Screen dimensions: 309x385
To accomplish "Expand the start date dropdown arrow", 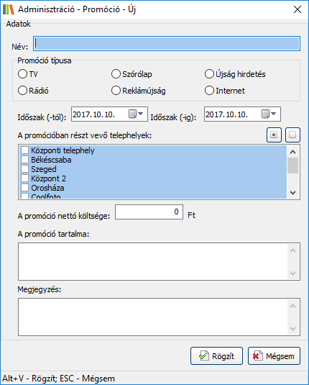I will click(x=141, y=114).
